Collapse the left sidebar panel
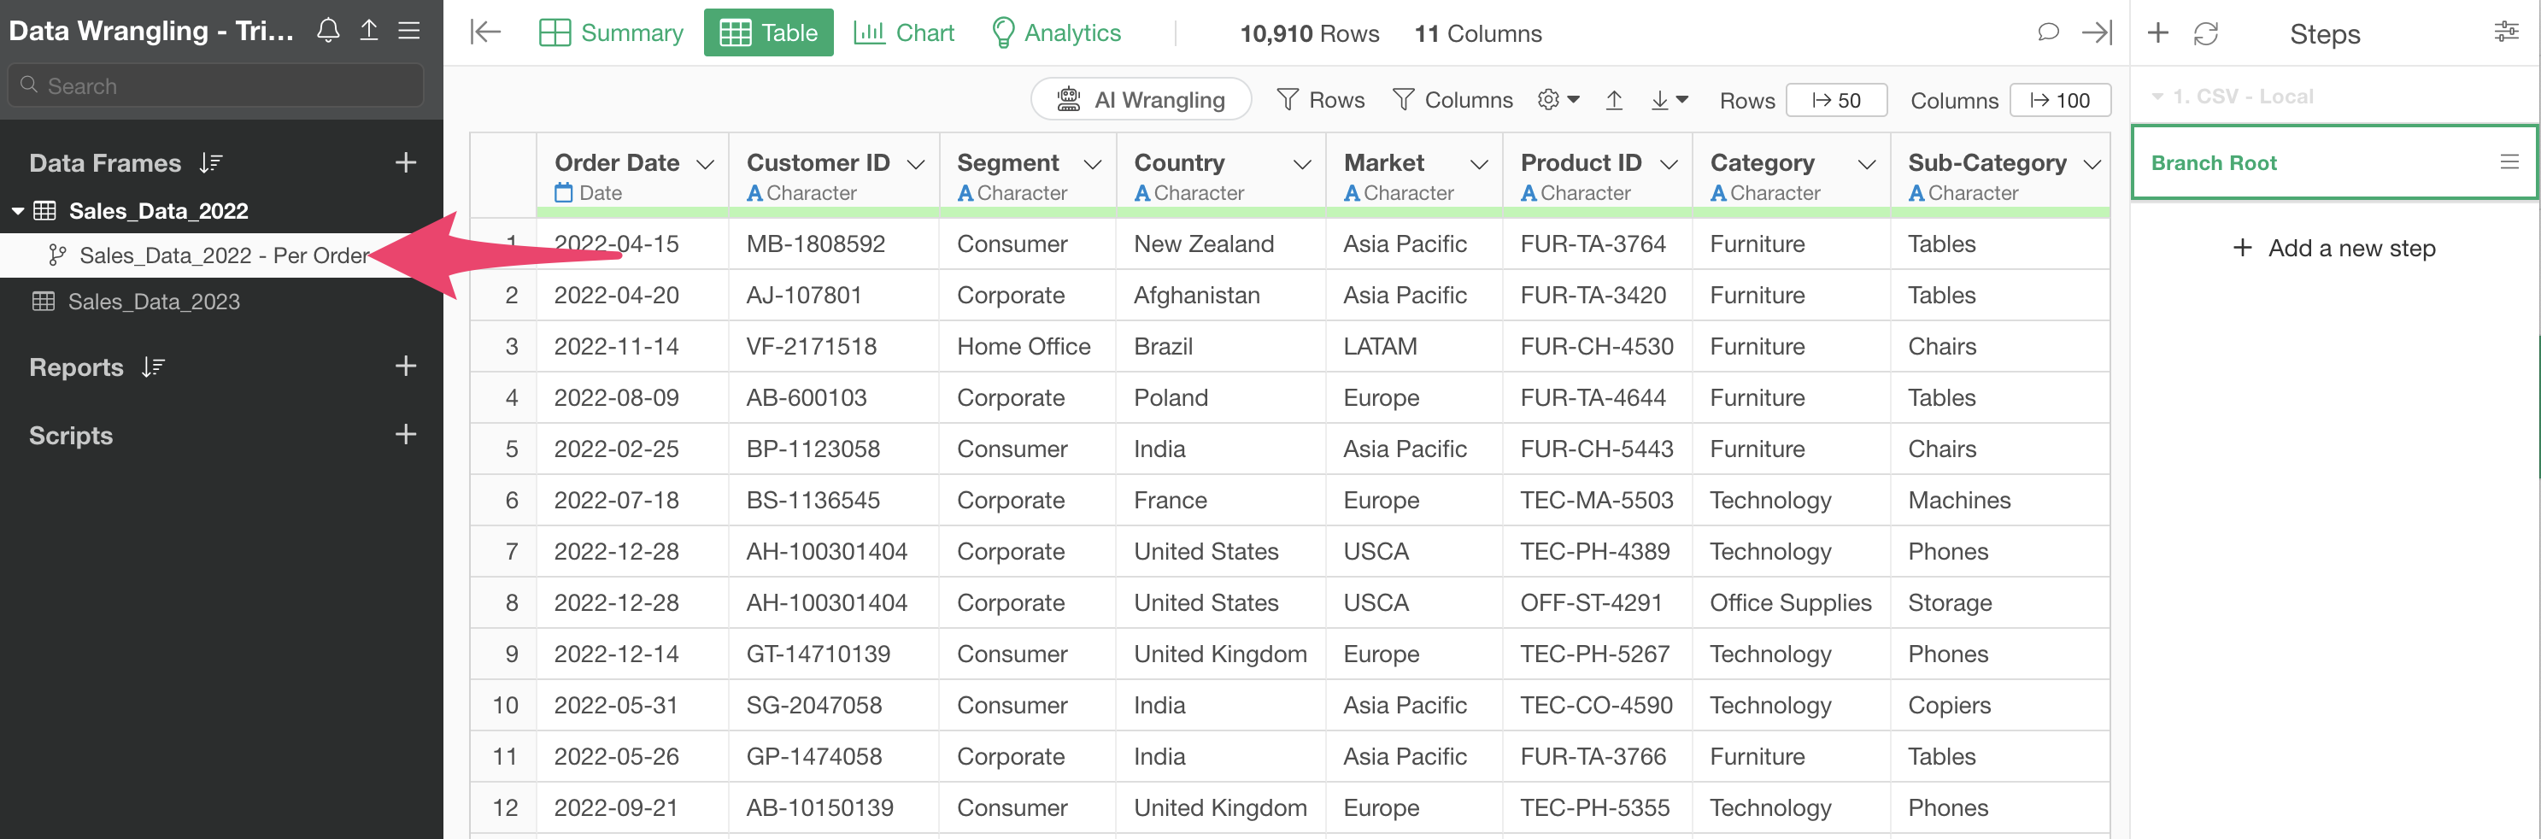Viewport: 2541px width, 839px height. click(x=485, y=32)
